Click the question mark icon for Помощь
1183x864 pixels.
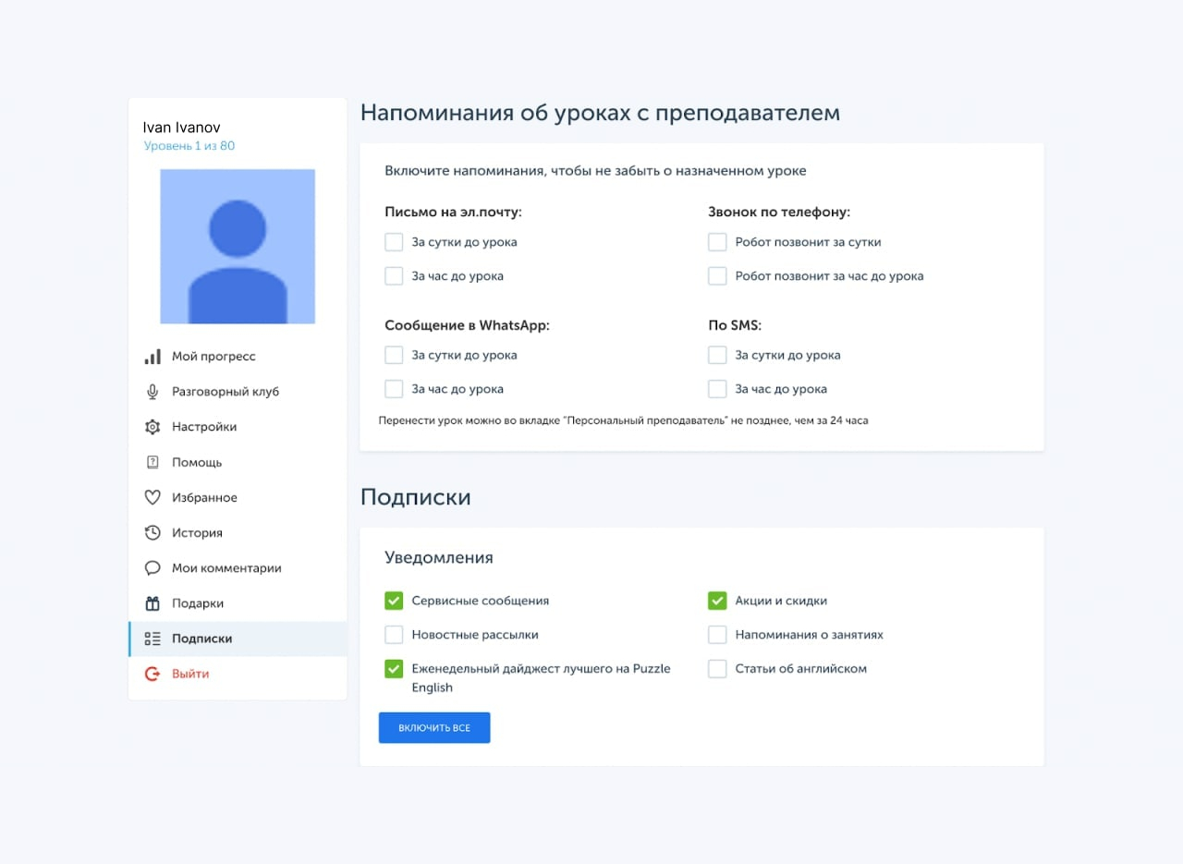click(152, 462)
